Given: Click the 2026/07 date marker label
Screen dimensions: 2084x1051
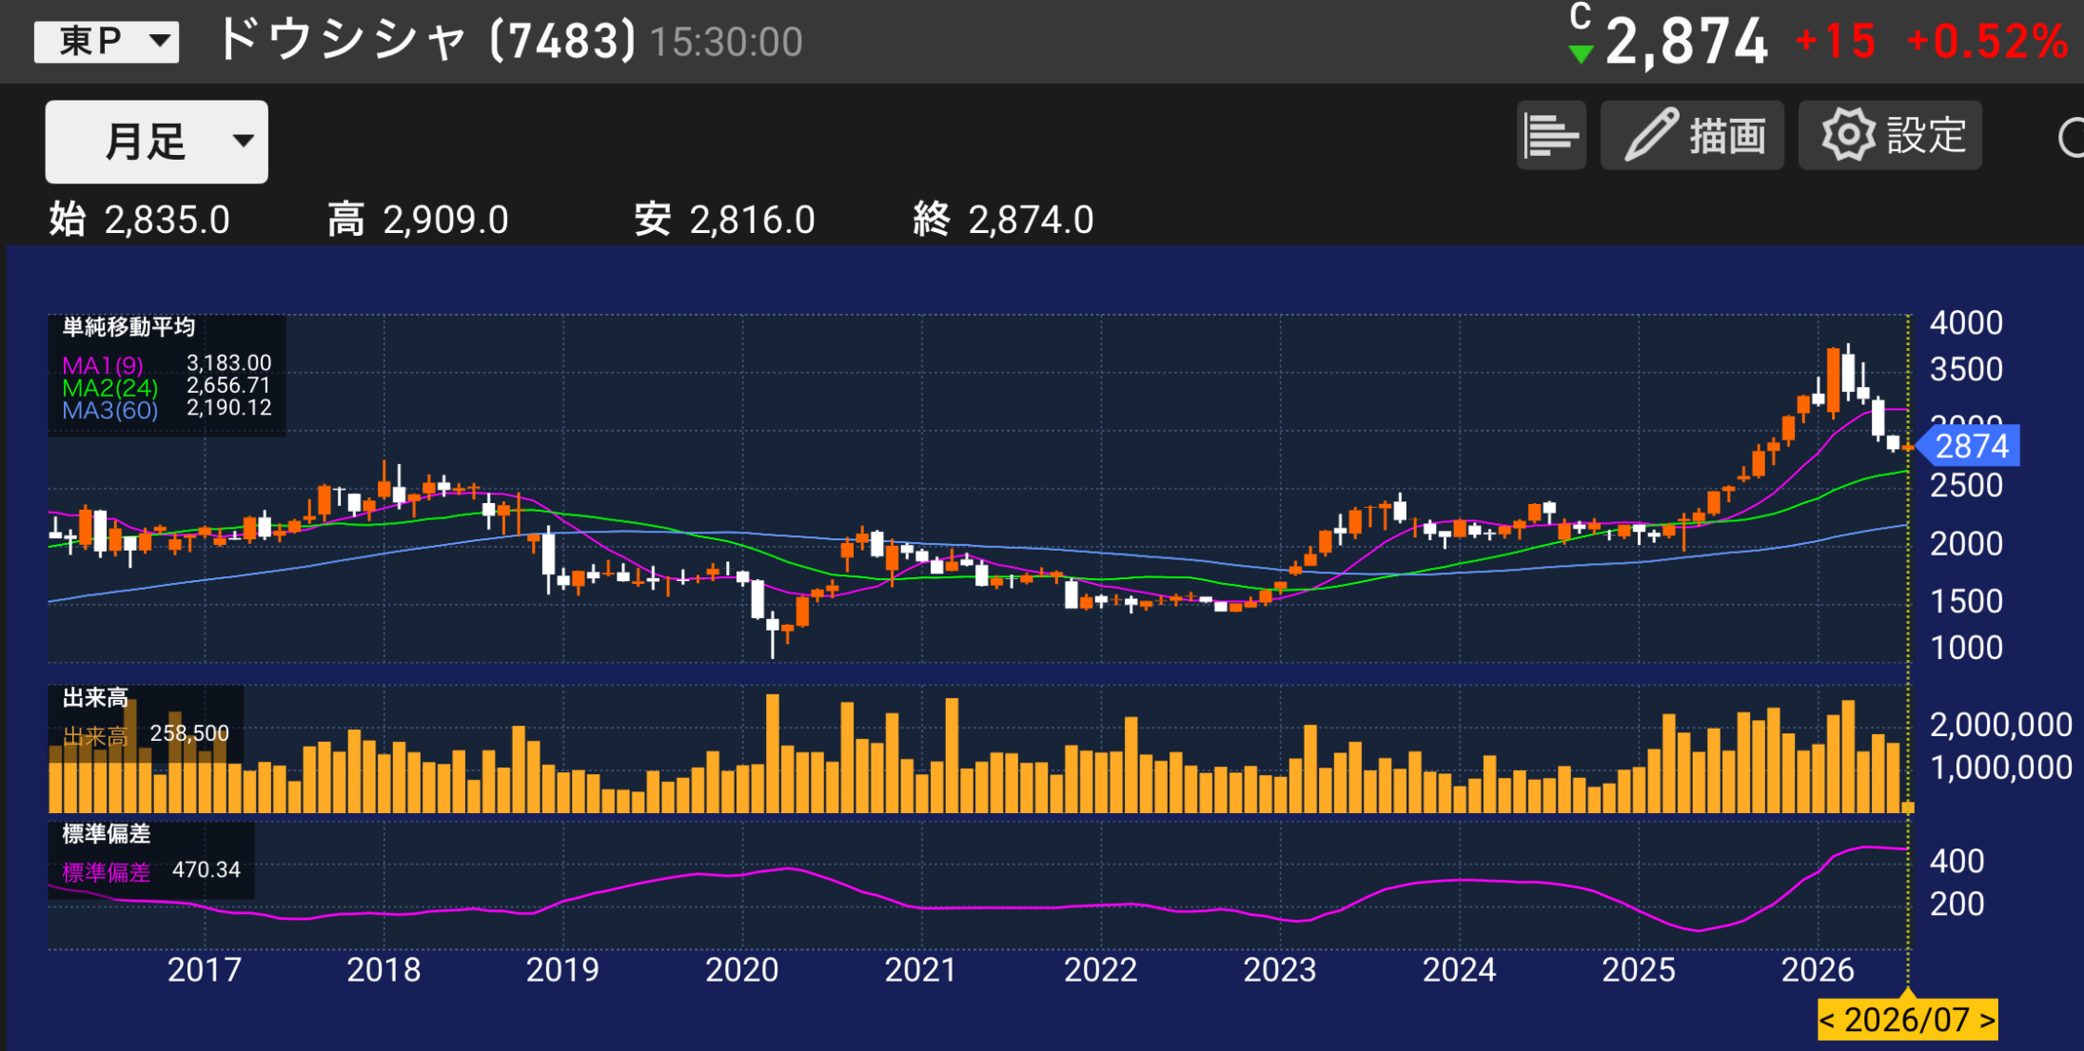Looking at the screenshot, I should tap(1907, 1021).
